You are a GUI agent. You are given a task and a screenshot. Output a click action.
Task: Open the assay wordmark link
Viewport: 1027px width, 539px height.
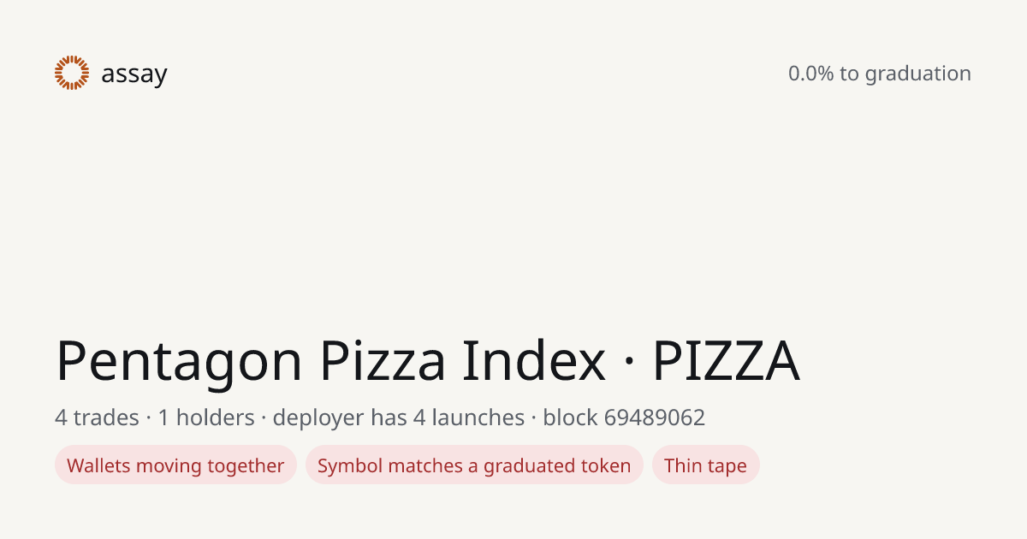[134, 74]
